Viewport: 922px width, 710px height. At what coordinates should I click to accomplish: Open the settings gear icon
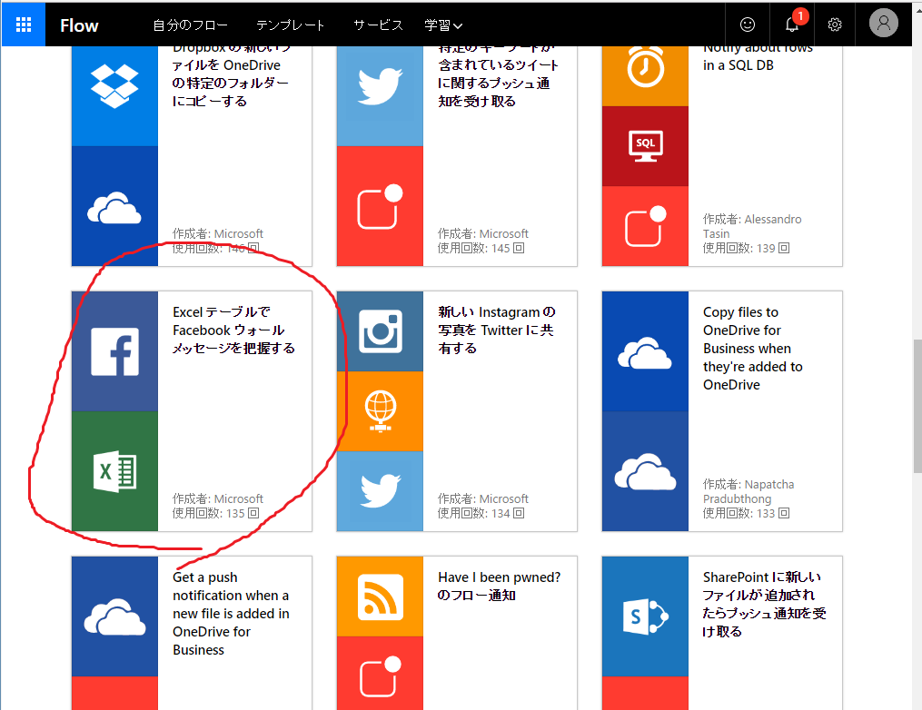coord(835,25)
